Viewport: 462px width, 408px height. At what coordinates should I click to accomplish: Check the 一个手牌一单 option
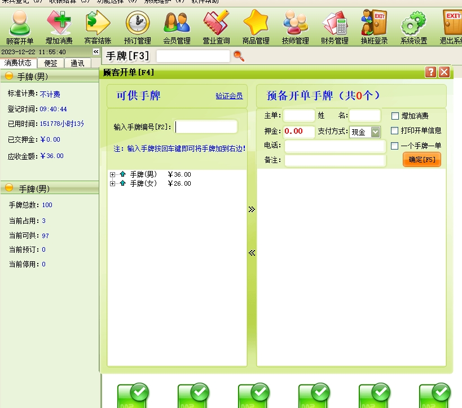tap(395, 146)
